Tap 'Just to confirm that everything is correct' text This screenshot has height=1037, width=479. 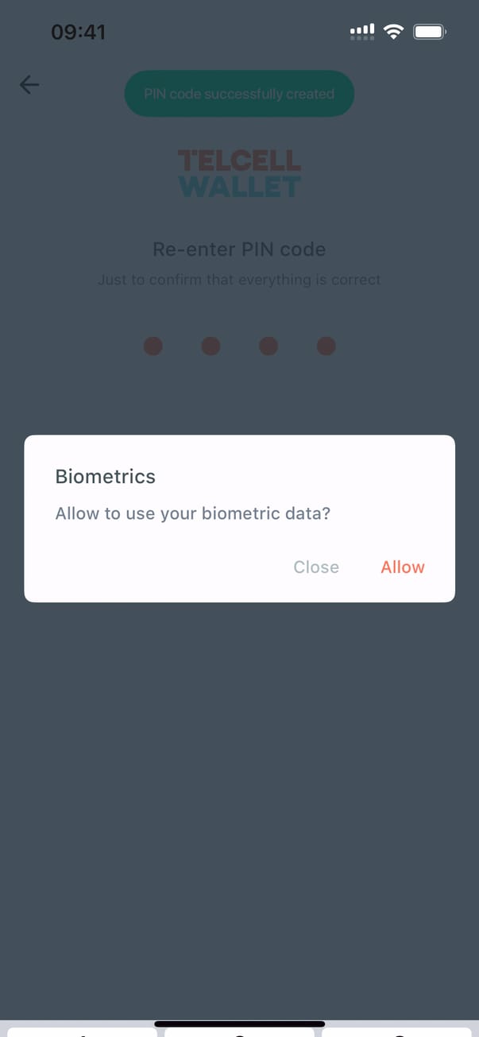[x=239, y=280]
